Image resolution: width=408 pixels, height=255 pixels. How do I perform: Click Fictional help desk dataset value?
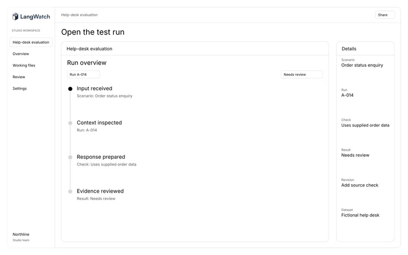(x=360, y=215)
